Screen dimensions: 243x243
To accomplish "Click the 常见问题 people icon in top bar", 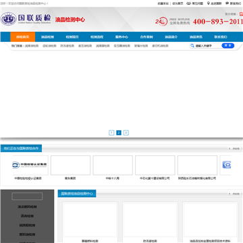I will click(x=188, y=3).
